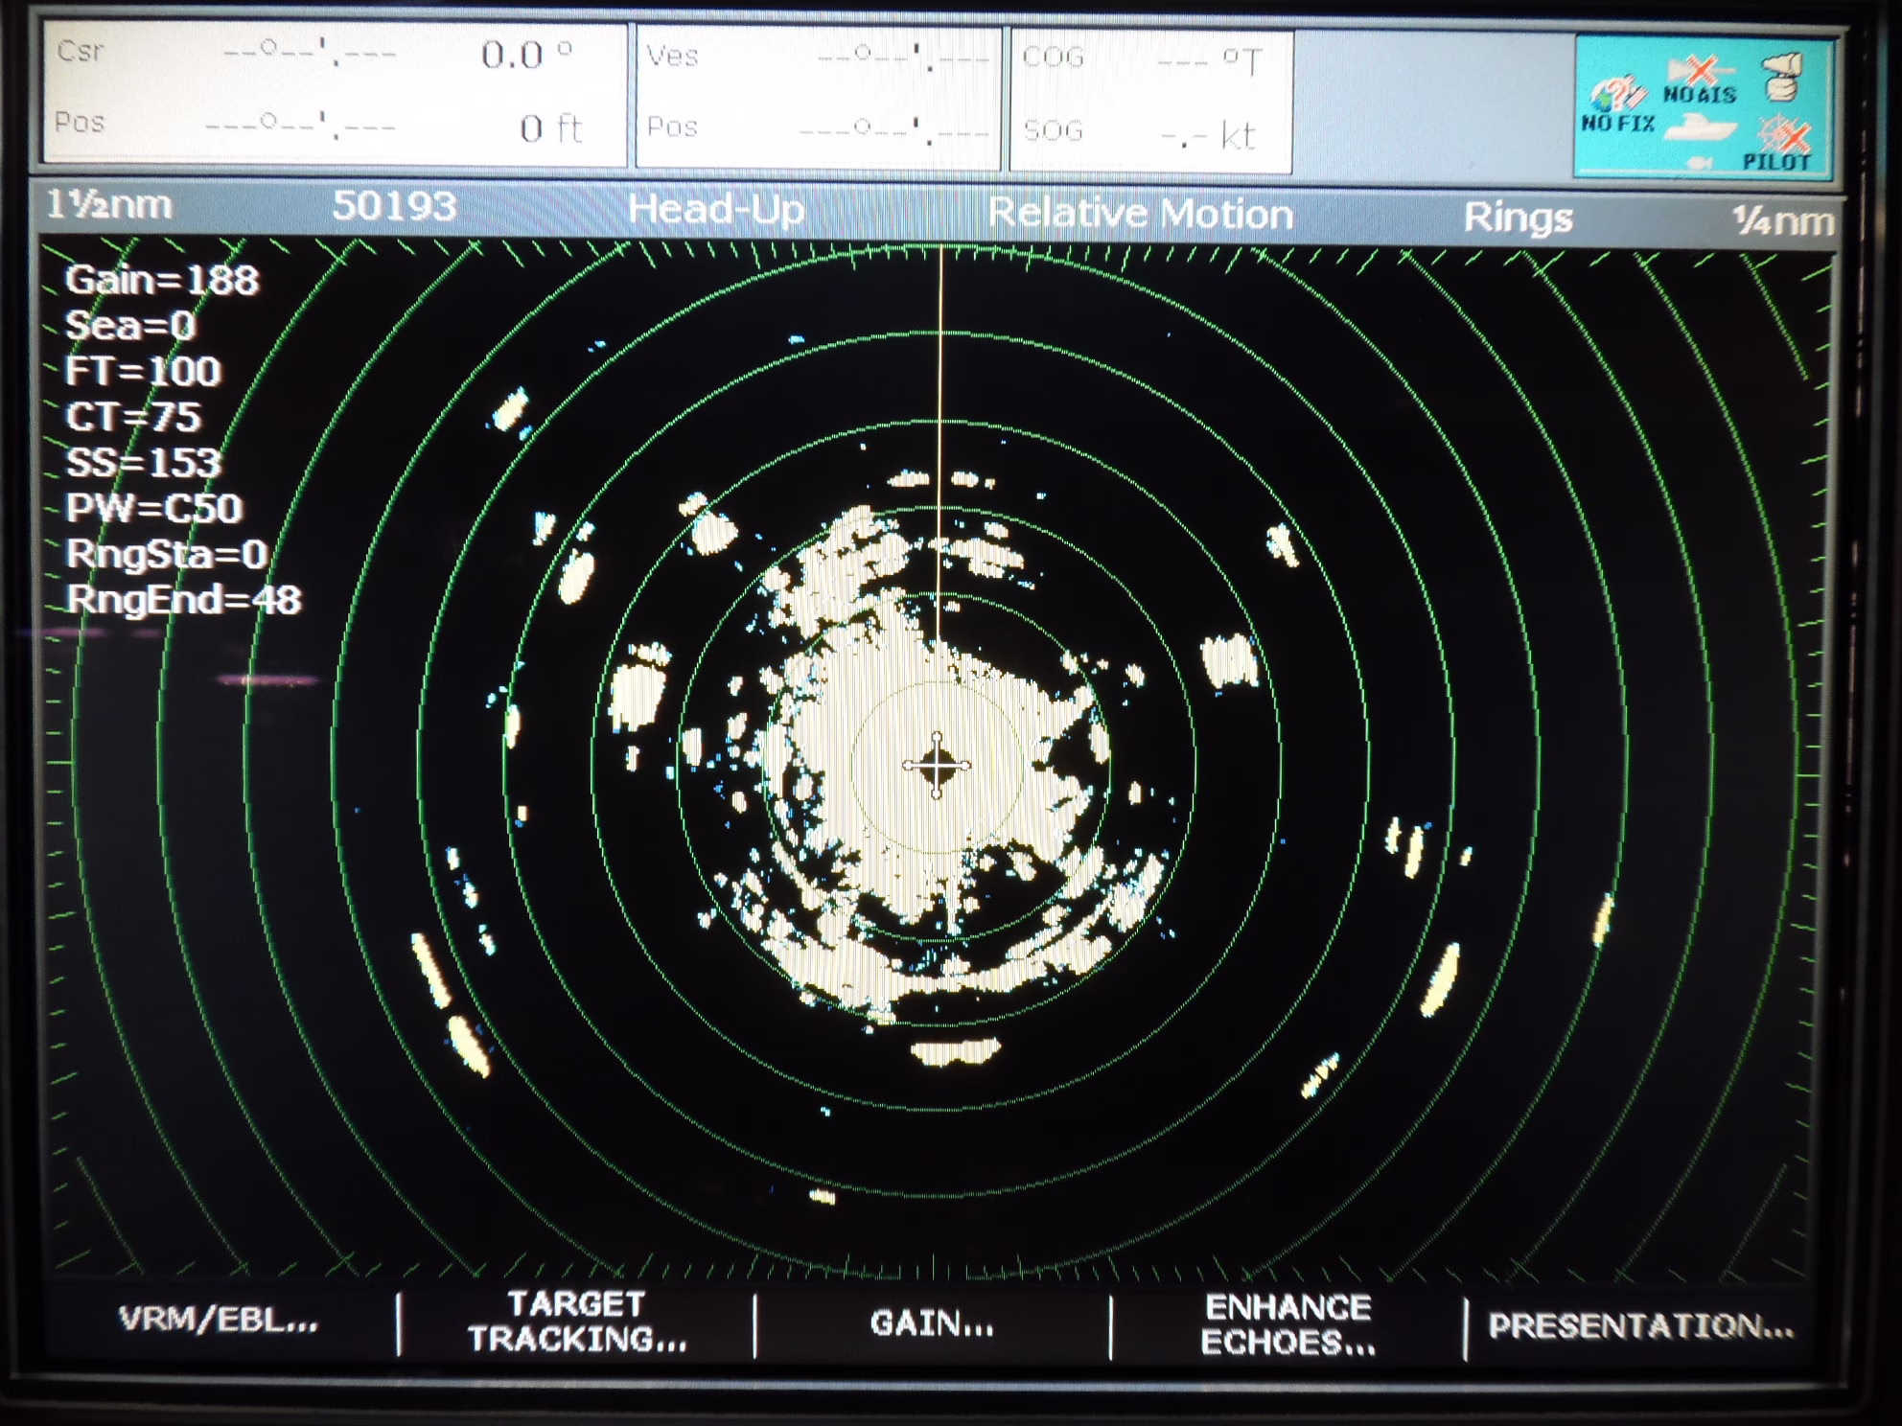Click the CT=75 overlay readout
The width and height of the screenshot is (1902, 1426).
132,417
